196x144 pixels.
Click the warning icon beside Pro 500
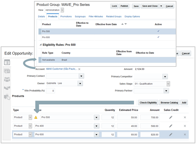coord(36,117)
